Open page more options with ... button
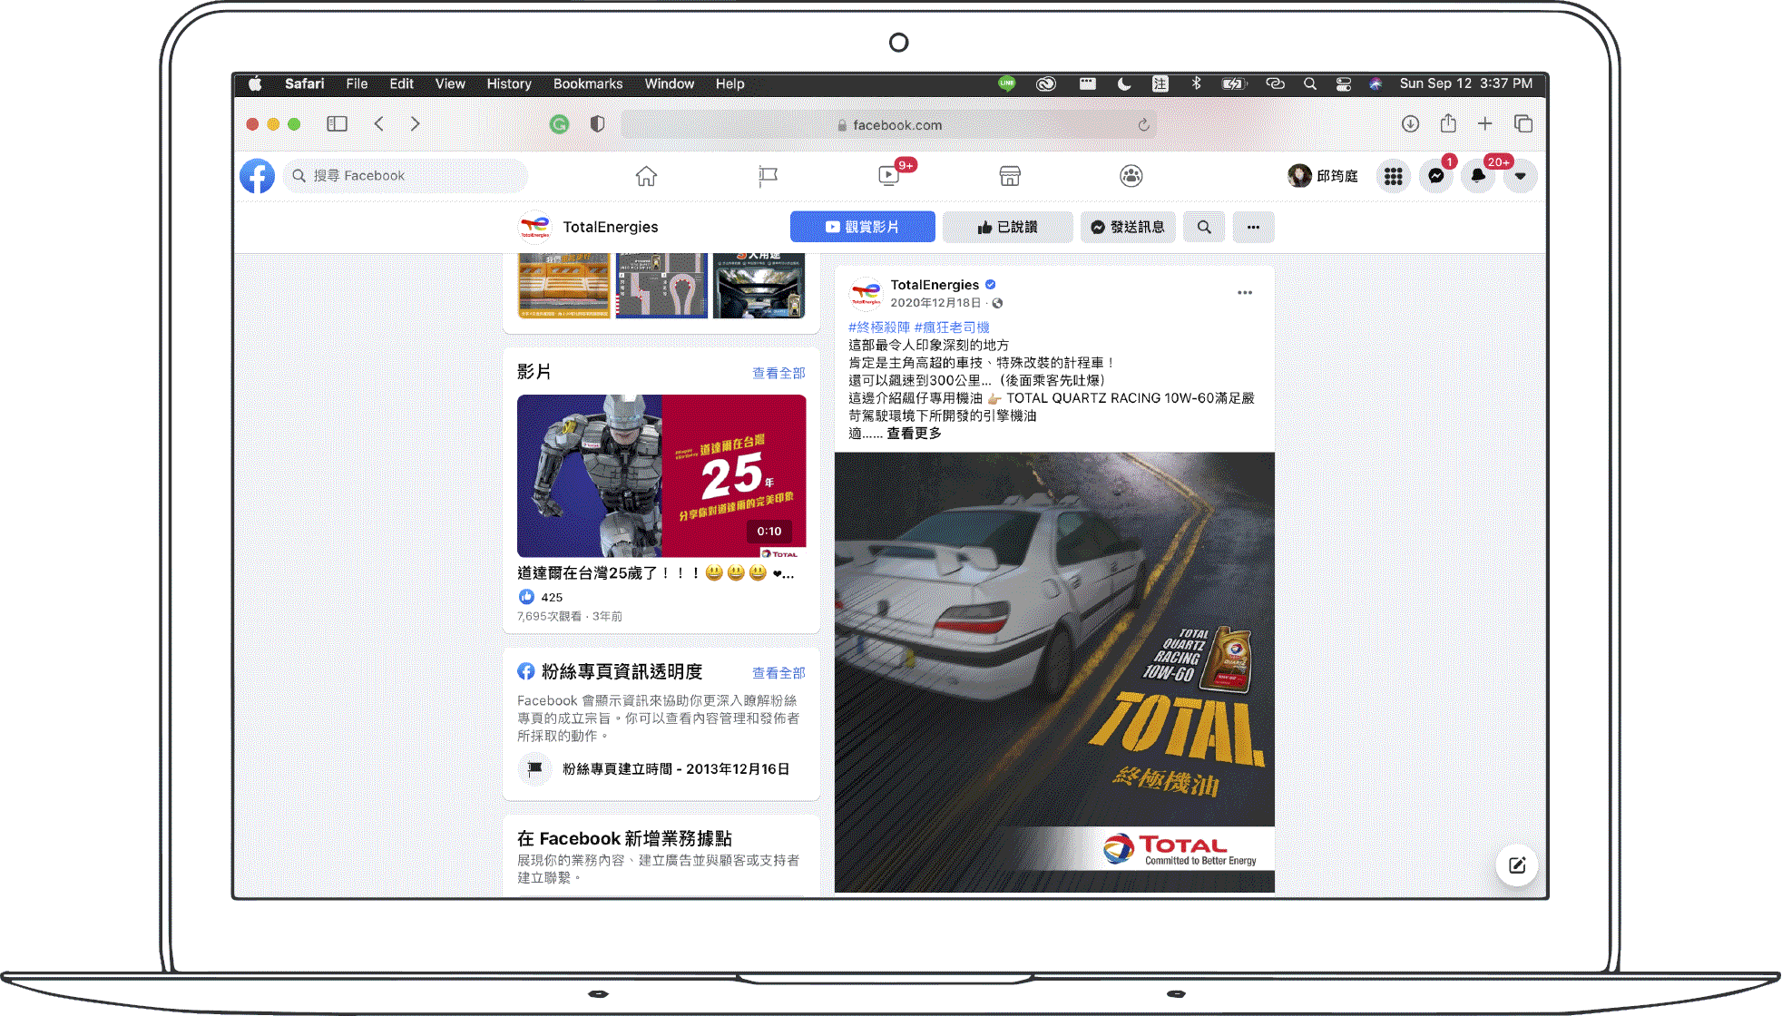This screenshot has width=1782, height=1016. (x=1253, y=227)
